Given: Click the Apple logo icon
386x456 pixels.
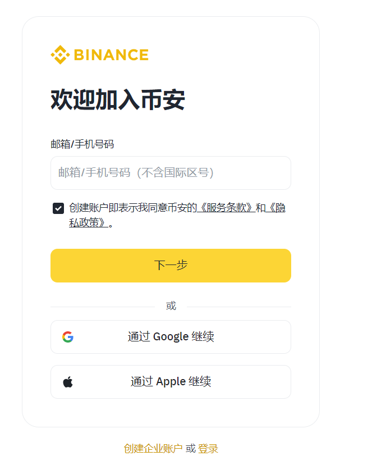Looking at the screenshot, I should pos(68,382).
